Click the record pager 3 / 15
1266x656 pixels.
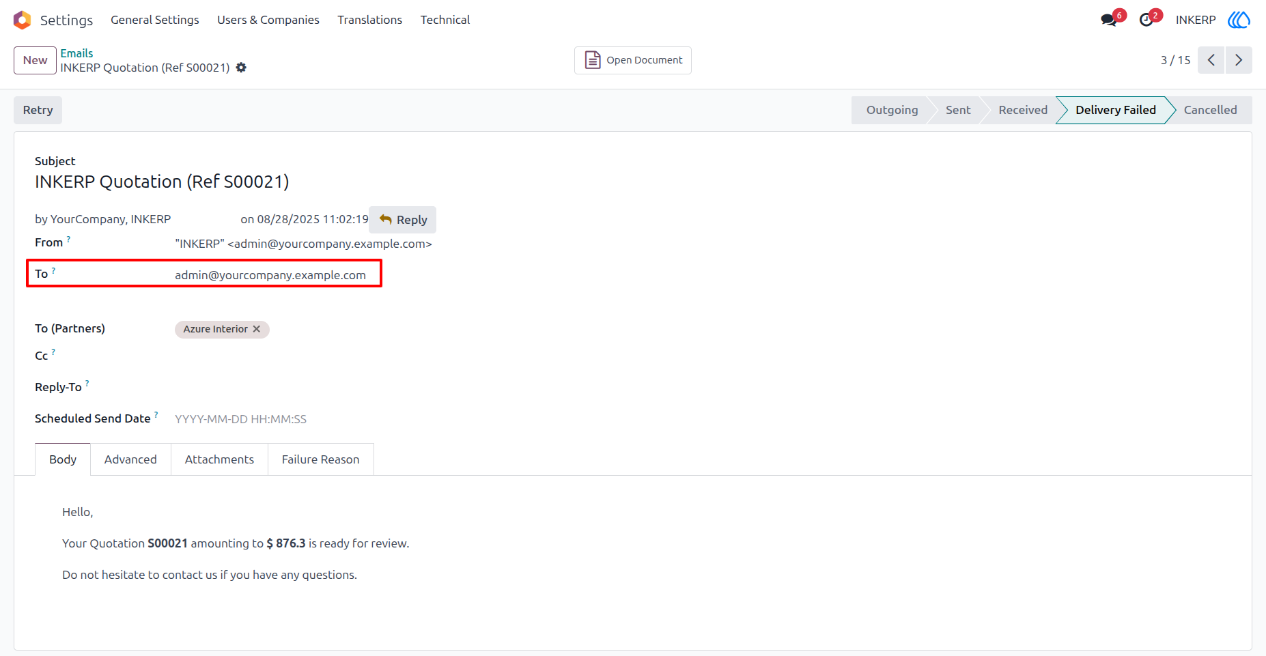1175,60
